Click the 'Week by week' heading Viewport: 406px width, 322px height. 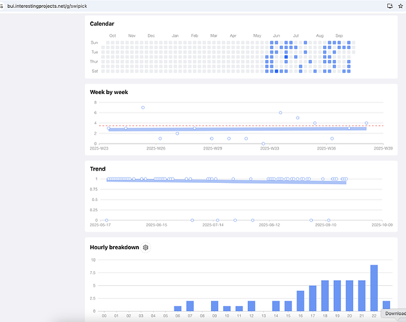[x=109, y=92]
